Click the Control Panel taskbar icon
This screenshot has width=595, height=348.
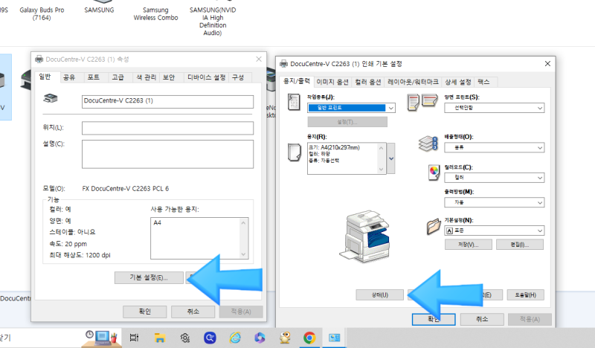(334, 338)
